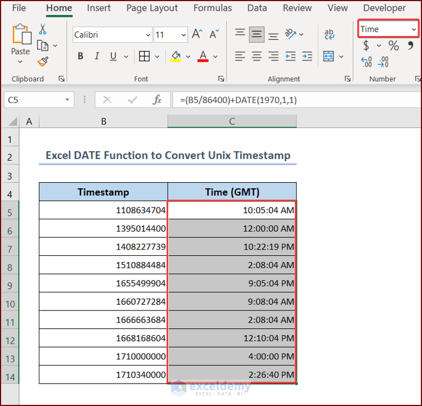This screenshot has width=422, height=406.
Task: Open the File tab
Action: click(19, 8)
